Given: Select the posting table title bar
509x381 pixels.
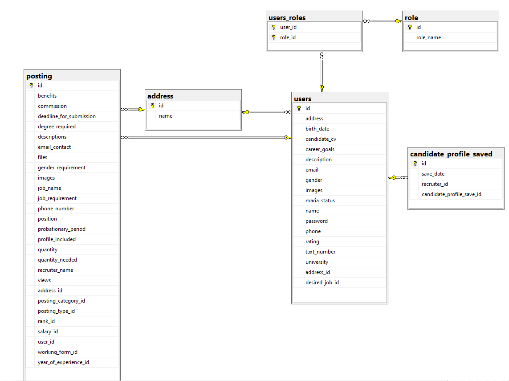Looking at the screenshot, I should tap(72, 76).
